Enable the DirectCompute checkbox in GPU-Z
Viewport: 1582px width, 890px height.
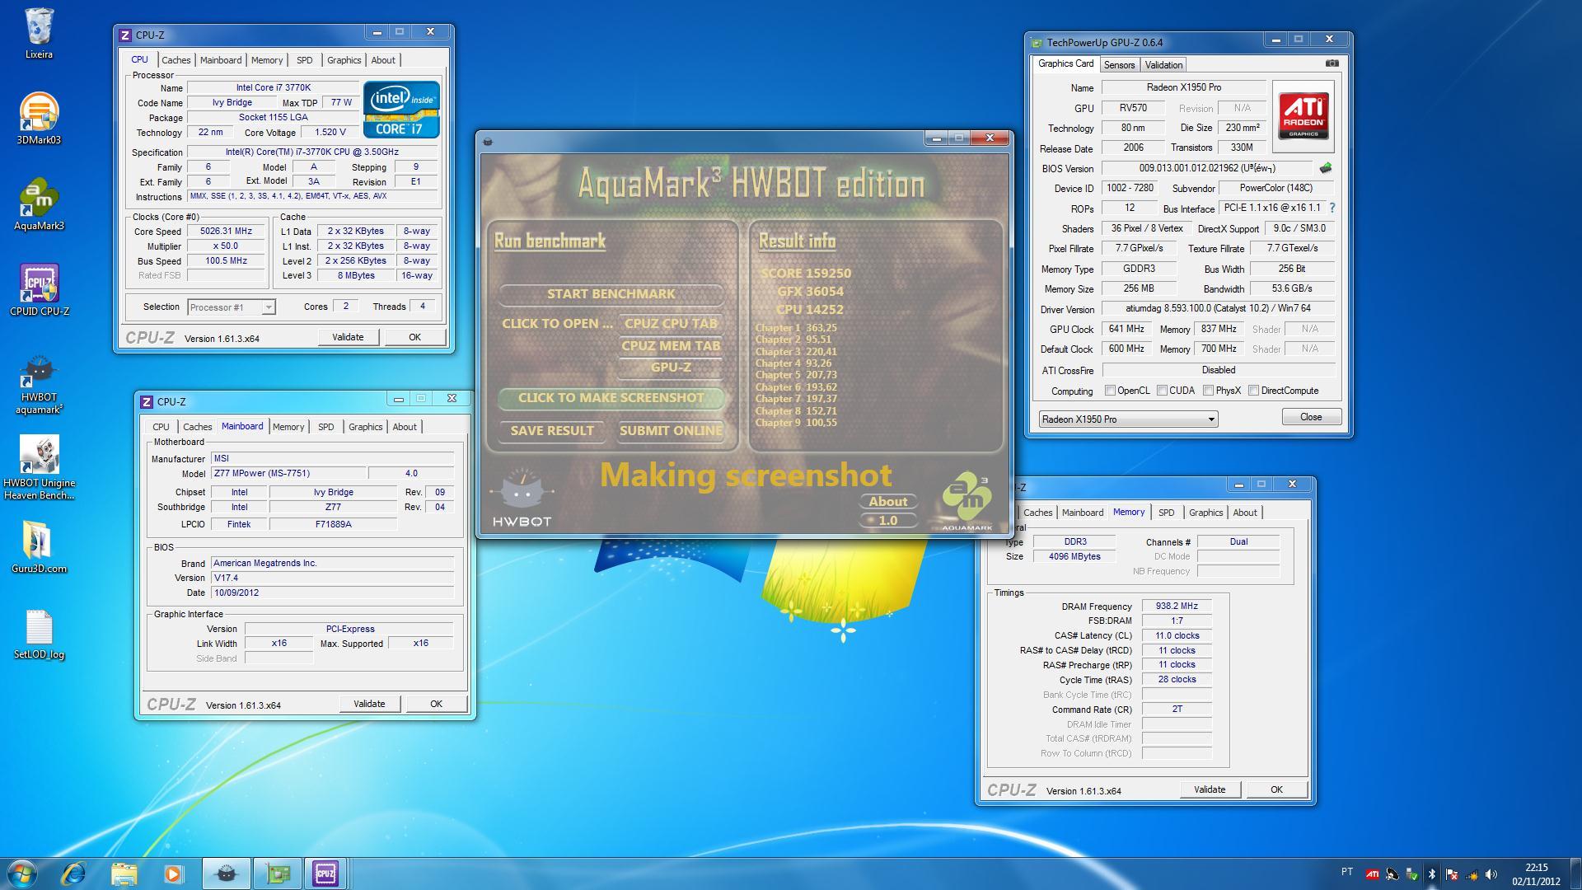tap(1253, 391)
